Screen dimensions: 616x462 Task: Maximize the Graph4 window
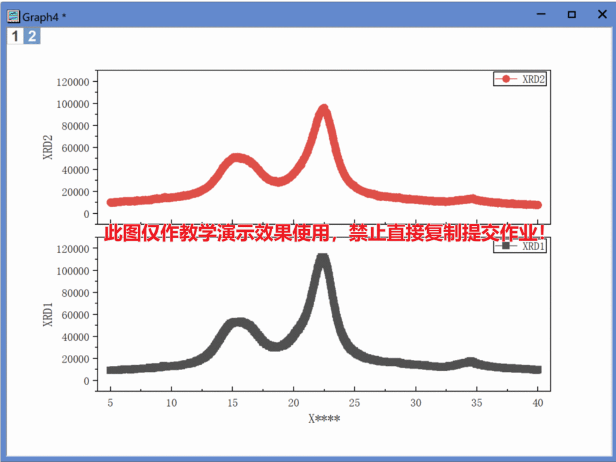coord(571,15)
